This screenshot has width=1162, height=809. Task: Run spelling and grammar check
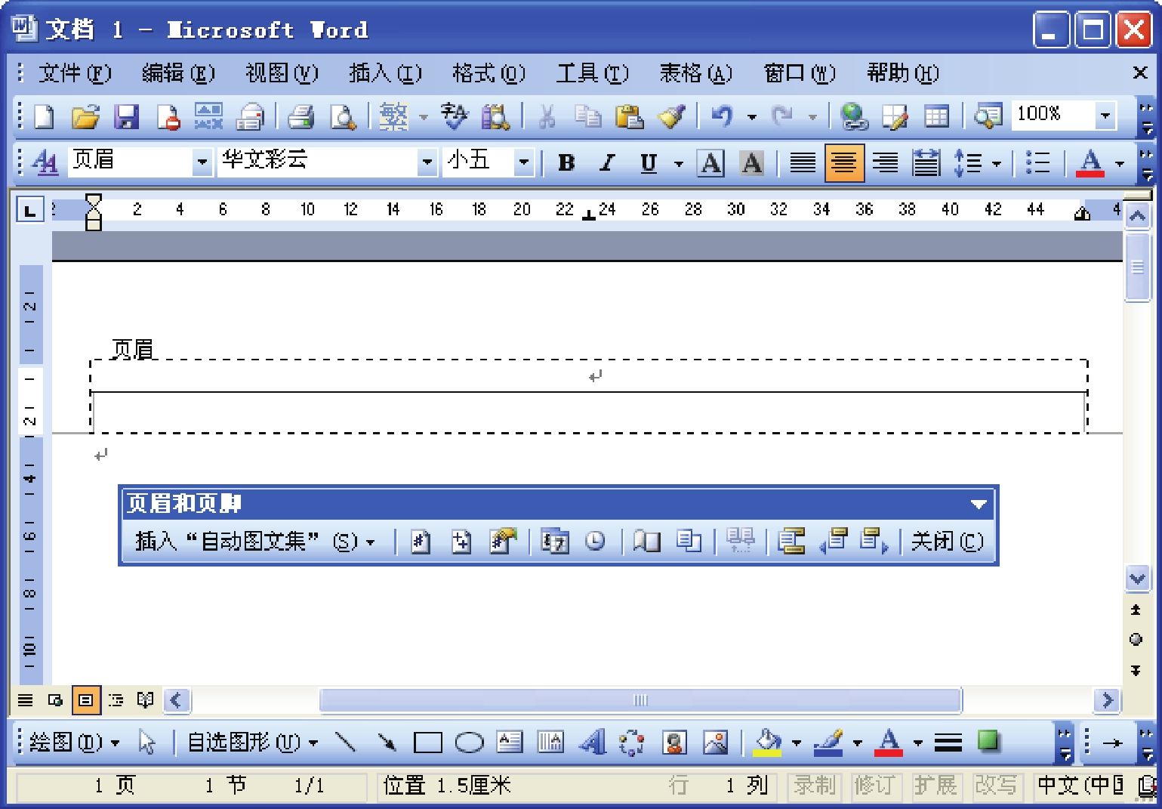coord(454,116)
